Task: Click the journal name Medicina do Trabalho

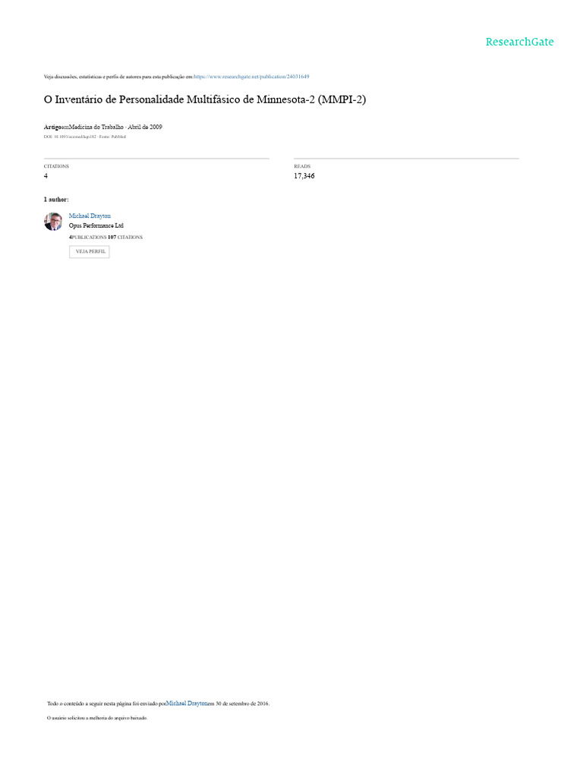Action: pyautogui.click(x=96, y=127)
